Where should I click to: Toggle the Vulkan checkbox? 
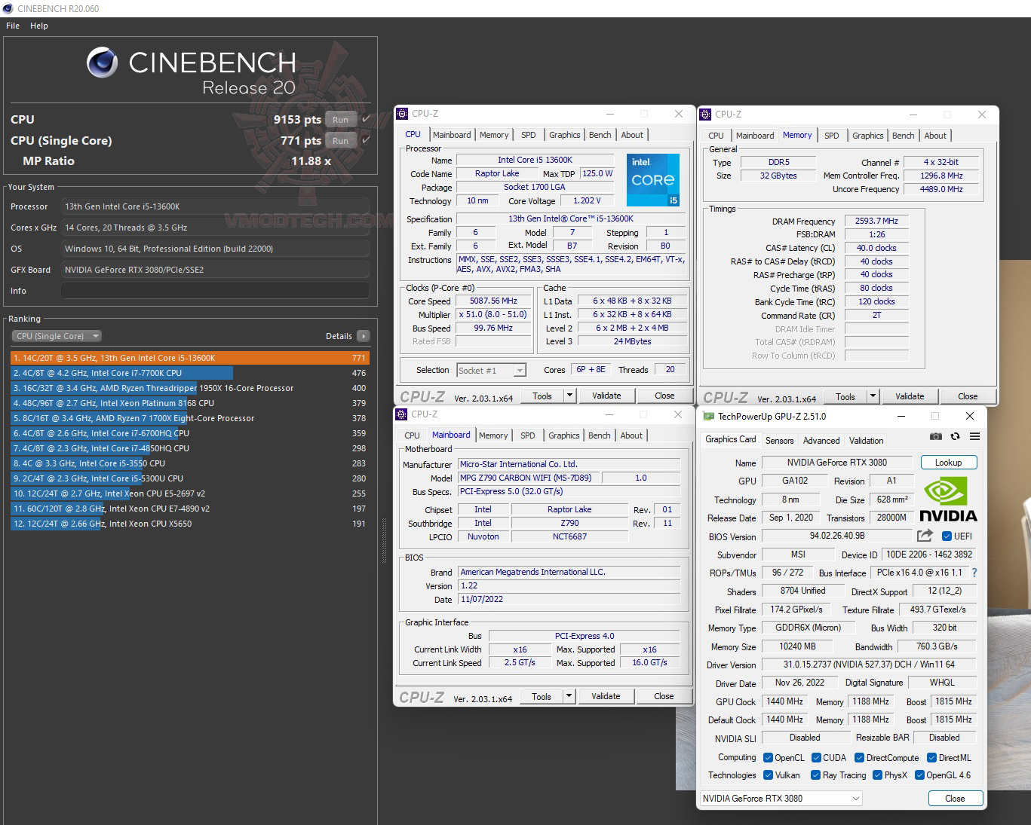click(x=768, y=775)
